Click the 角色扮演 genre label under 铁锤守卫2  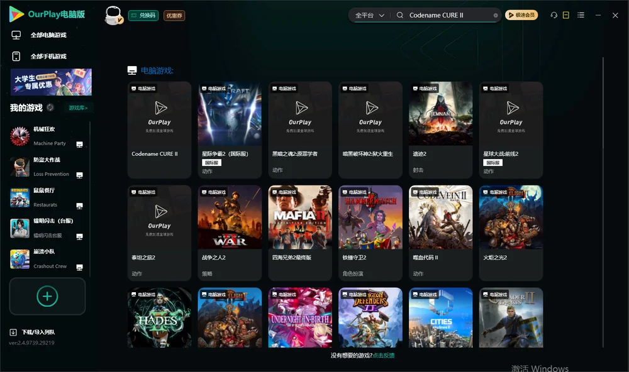(353, 273)
